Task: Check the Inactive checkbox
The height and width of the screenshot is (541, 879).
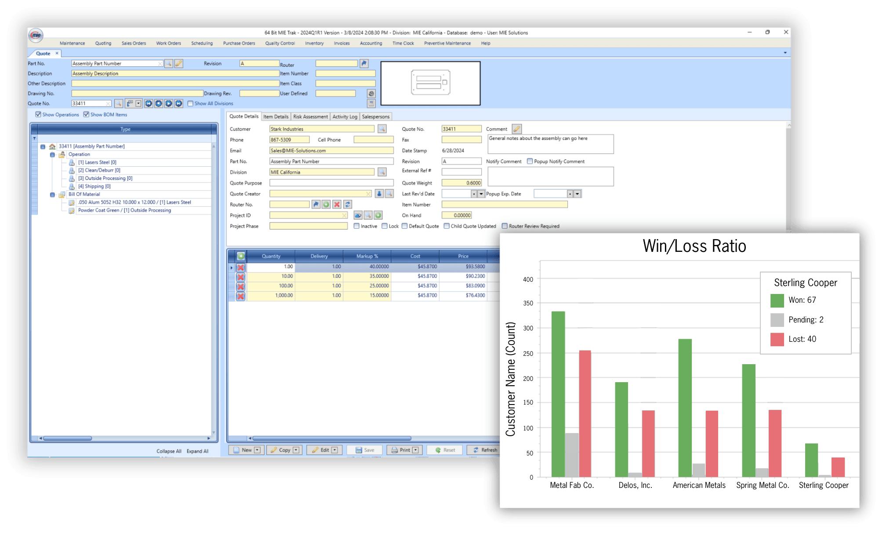Action: pyautogui.click(x=356, y=226)
